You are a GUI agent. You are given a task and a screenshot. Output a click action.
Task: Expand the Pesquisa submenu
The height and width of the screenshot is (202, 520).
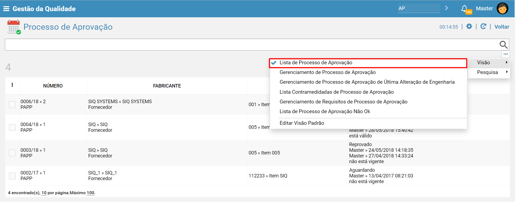coord(489,72)
